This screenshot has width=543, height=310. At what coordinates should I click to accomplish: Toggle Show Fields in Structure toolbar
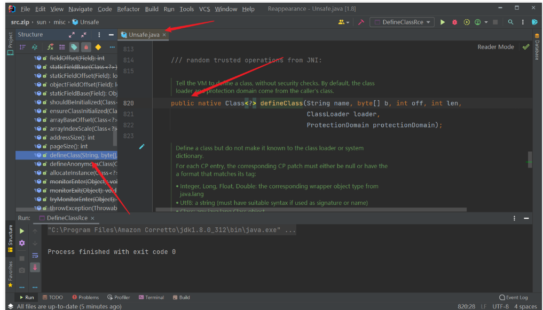(x=50, y=47)
